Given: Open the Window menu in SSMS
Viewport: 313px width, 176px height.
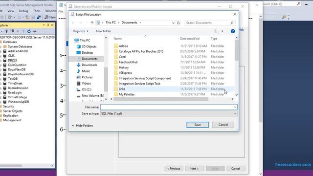Looking at the screenshot, I should click(x=51, y=11).
